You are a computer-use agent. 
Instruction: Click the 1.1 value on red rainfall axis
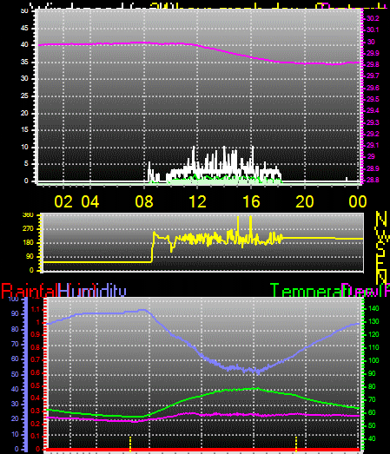click(36, 310)
